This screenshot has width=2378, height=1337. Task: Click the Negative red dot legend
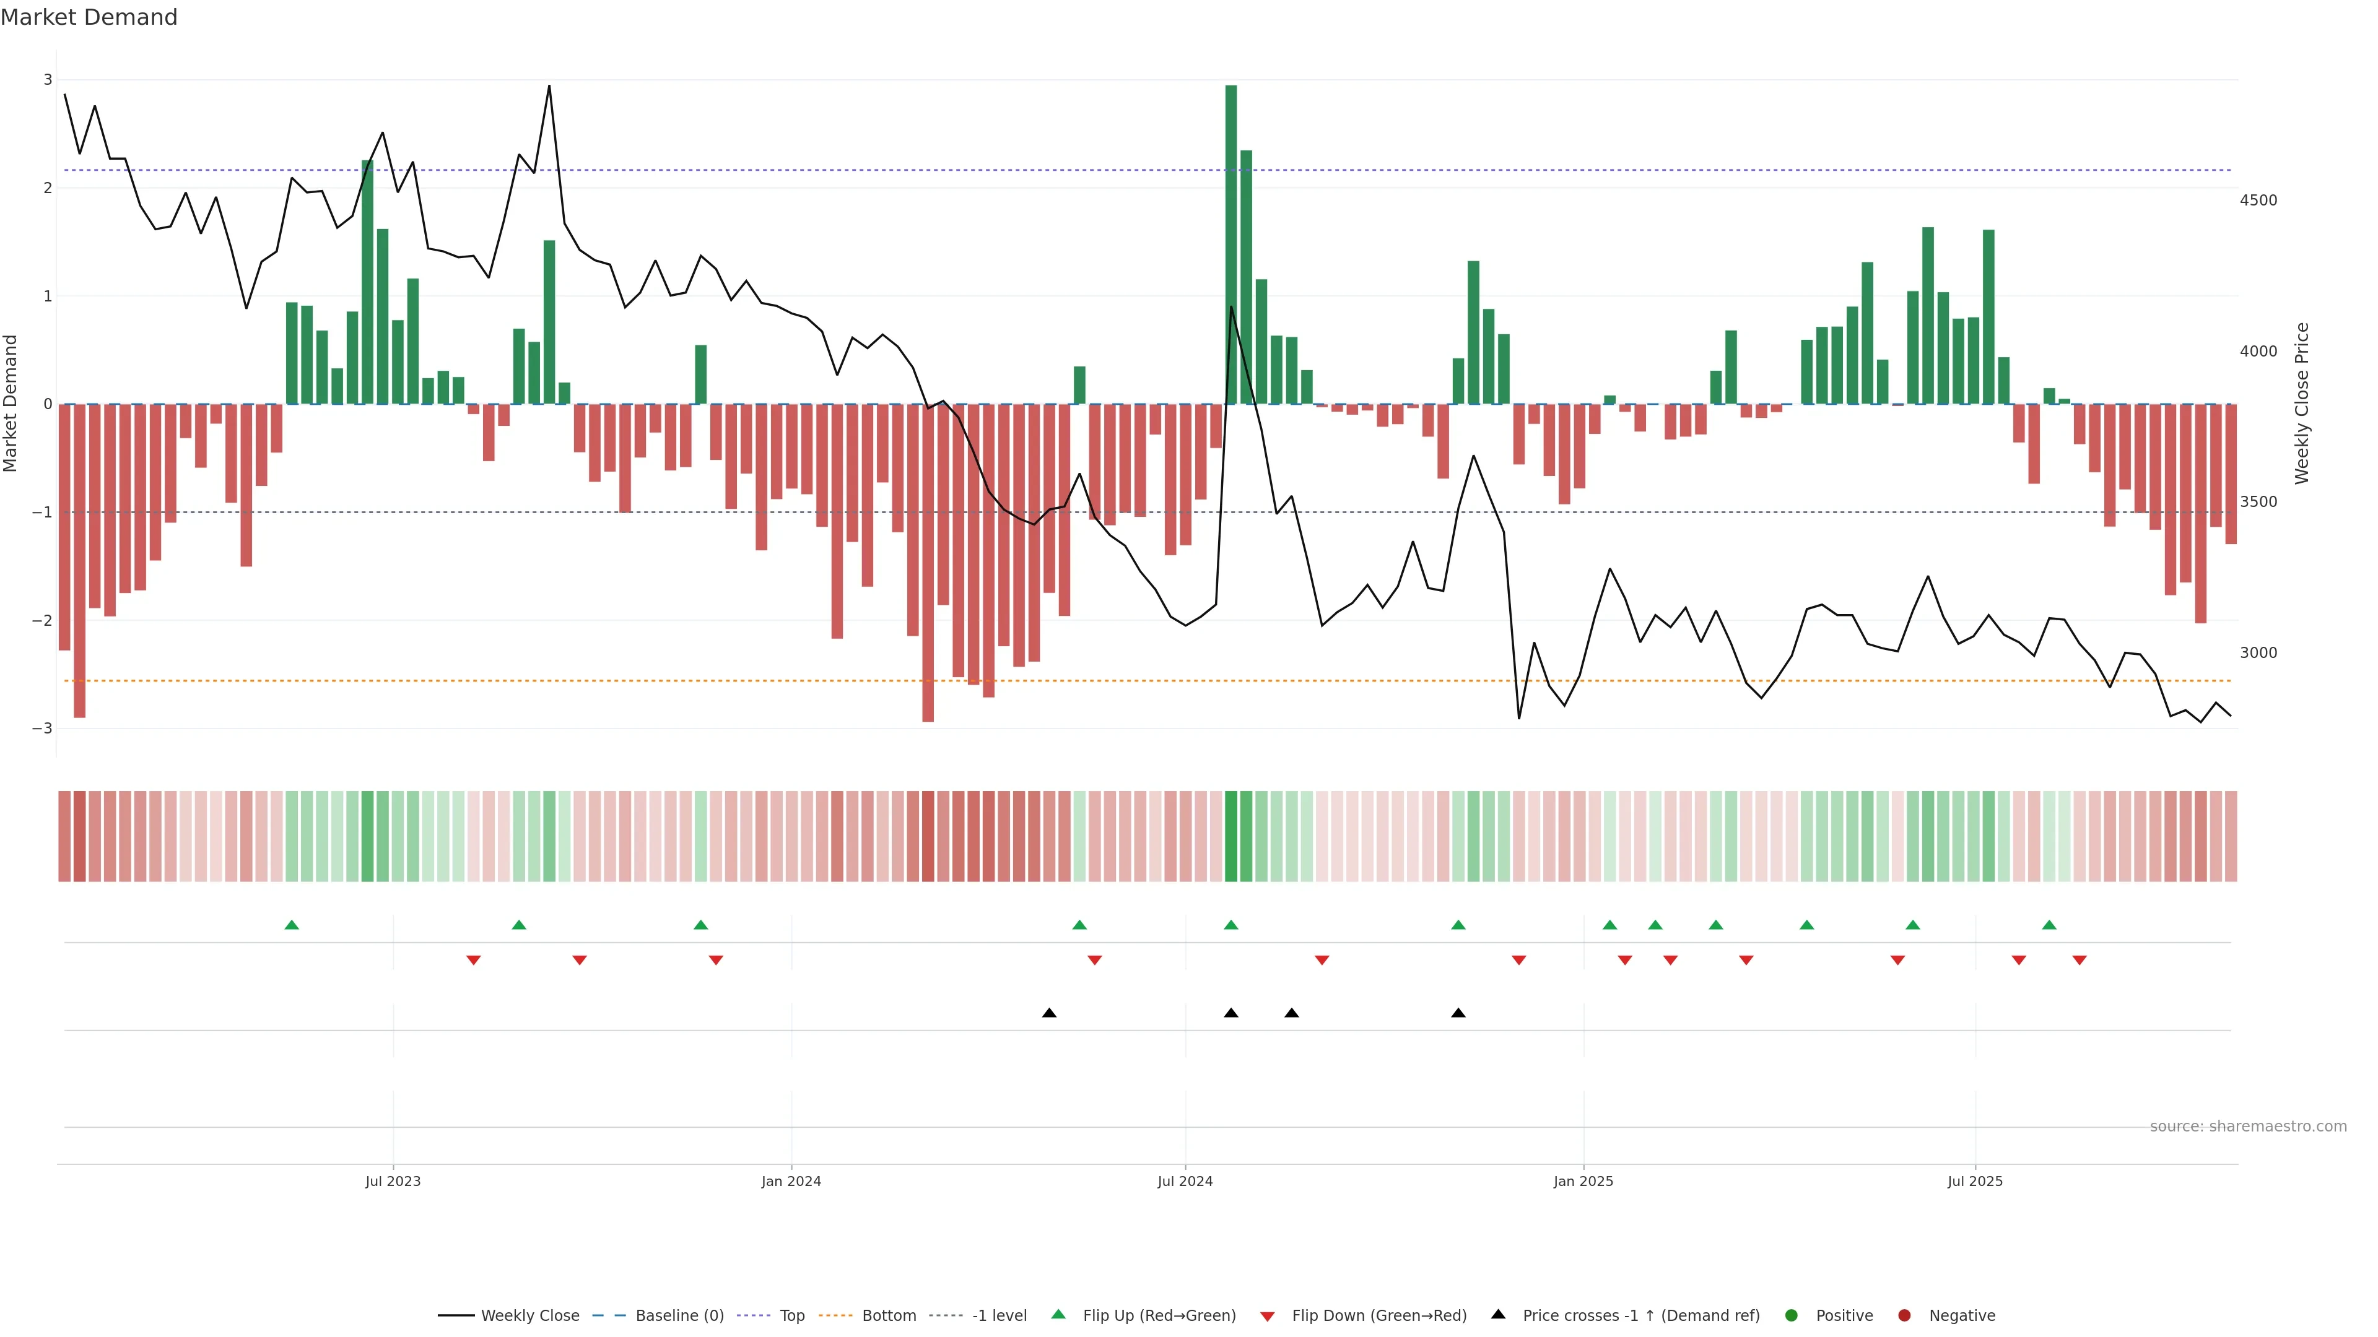[1904, 1315]
